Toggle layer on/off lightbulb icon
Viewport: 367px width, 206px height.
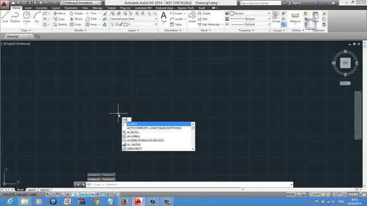(112, 24)
